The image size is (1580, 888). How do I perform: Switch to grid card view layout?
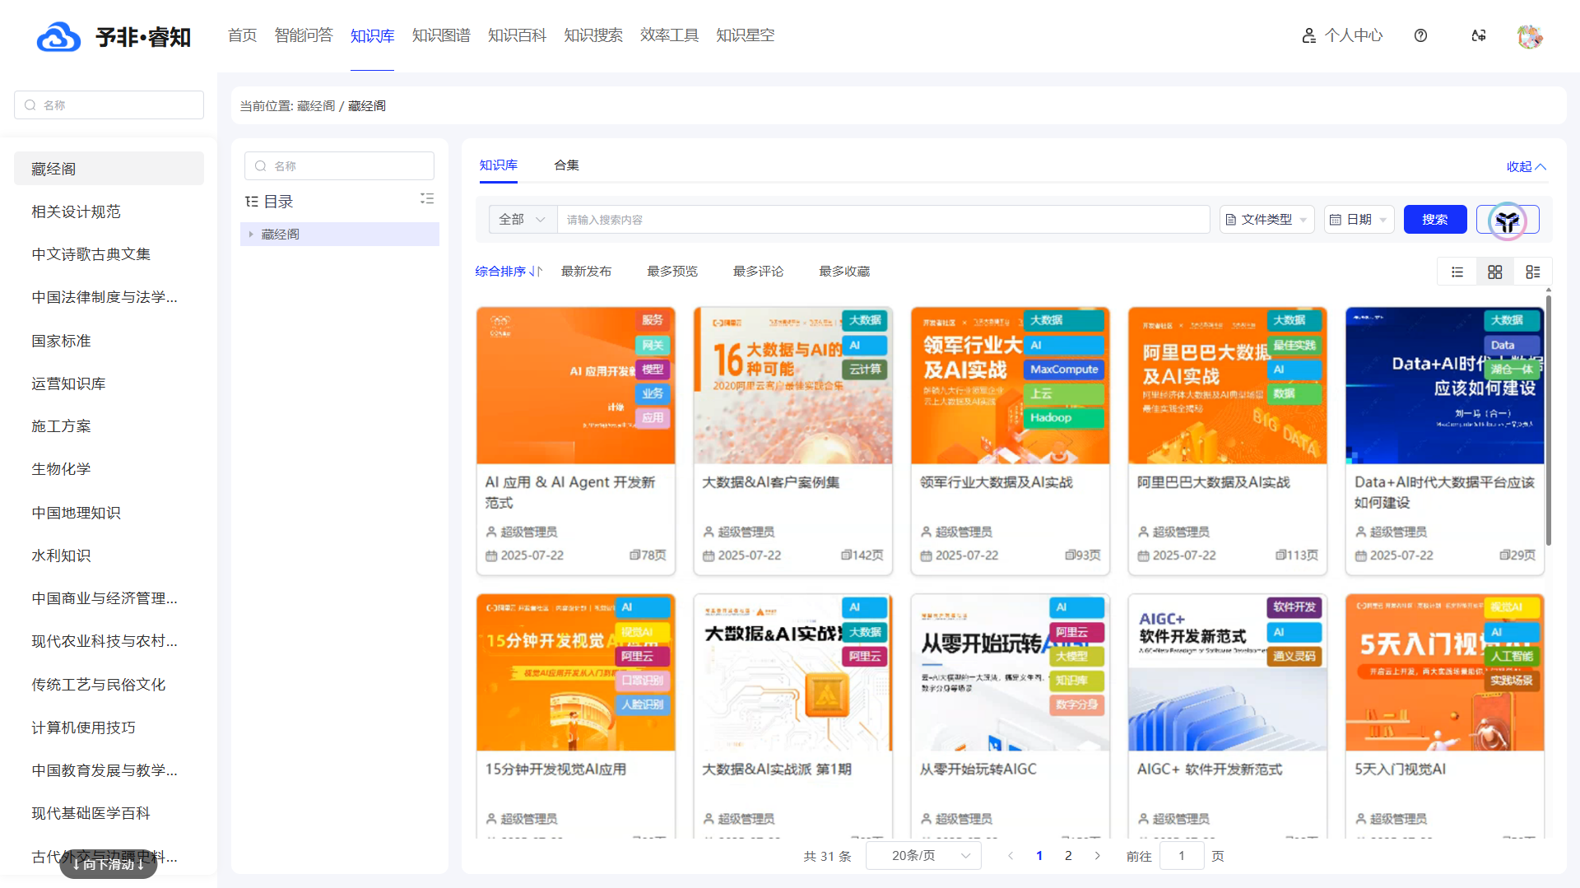(x=1495, y=272)
